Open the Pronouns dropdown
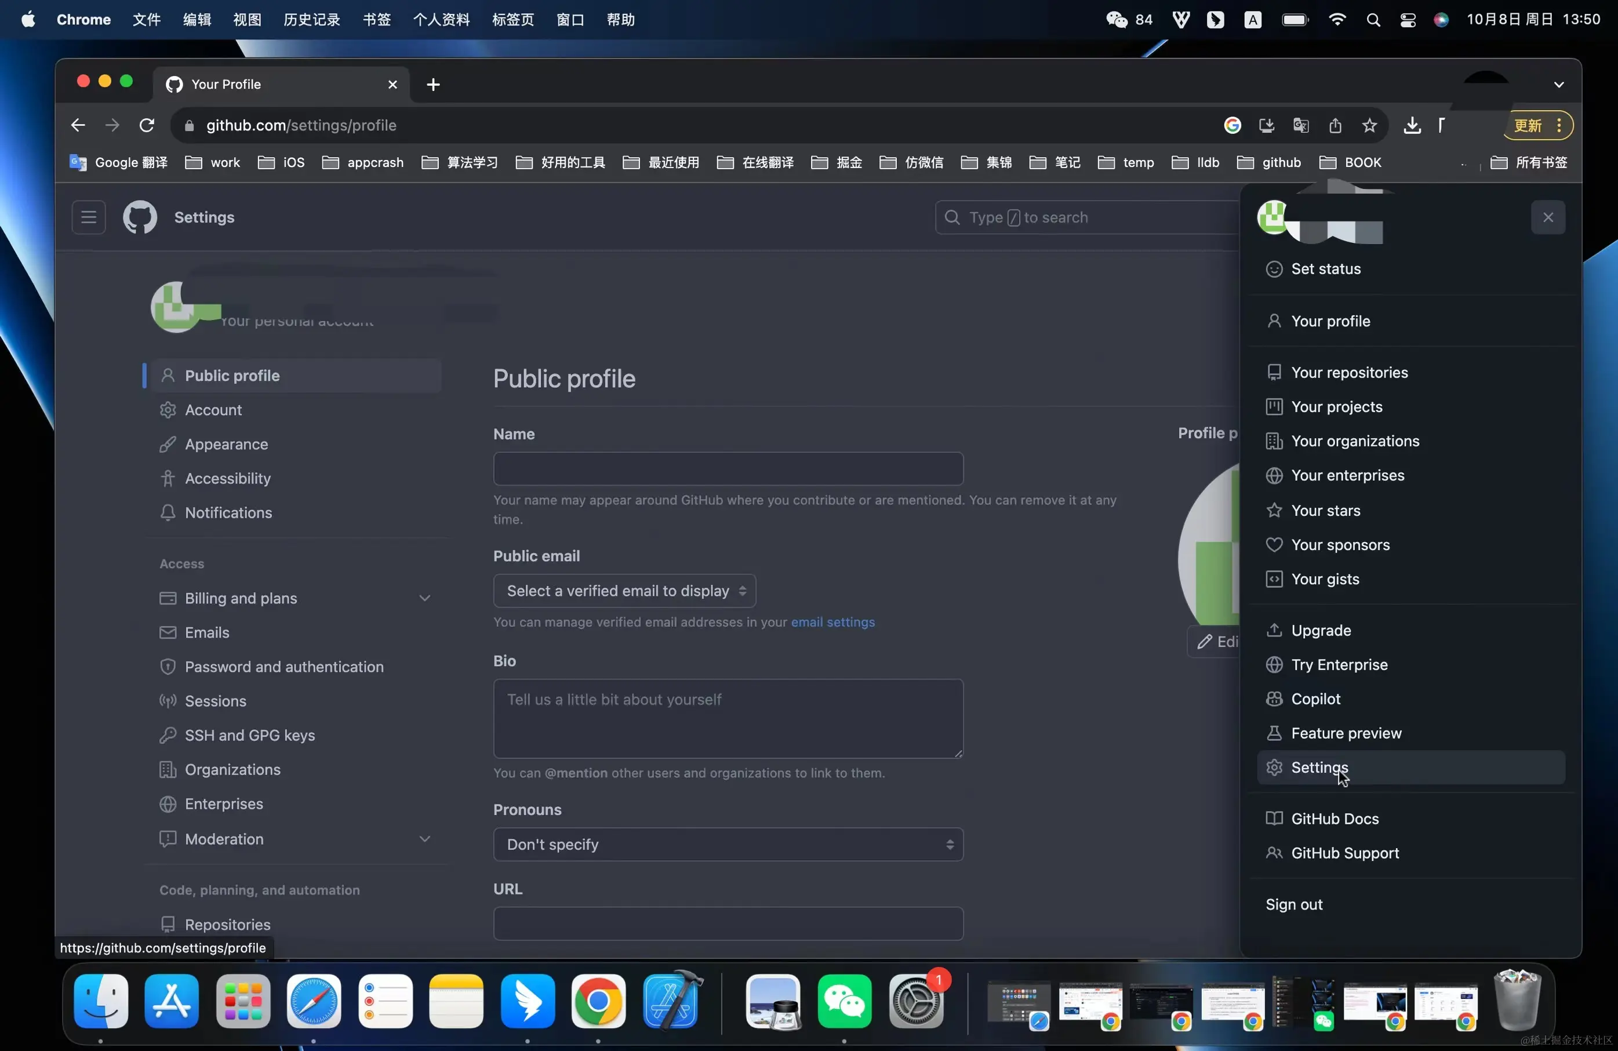The width and height of the screenshot is (1618, 1051). [728, 844]
